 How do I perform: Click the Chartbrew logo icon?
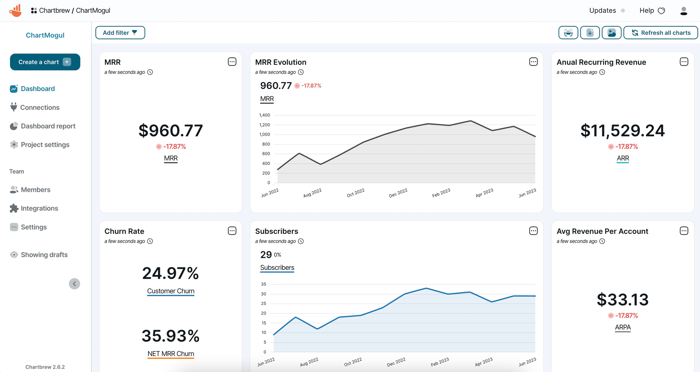(x=15, y=10)
